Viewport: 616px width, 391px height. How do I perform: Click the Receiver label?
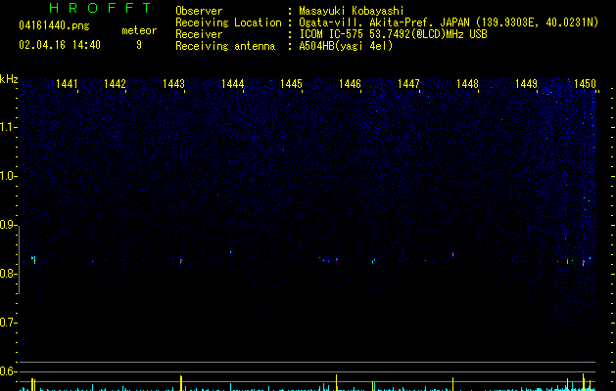[x=199, y=34]
